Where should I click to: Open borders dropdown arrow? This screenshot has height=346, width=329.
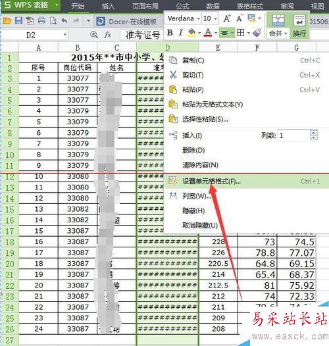click(249, 33)
